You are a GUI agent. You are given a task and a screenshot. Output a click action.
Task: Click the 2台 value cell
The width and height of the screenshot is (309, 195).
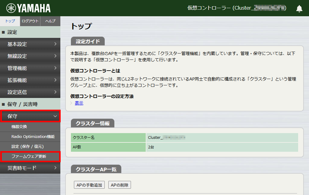point(222,147)
